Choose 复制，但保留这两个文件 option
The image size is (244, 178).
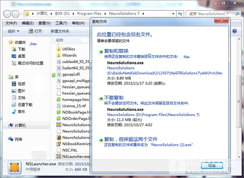(x=131, y=139)
